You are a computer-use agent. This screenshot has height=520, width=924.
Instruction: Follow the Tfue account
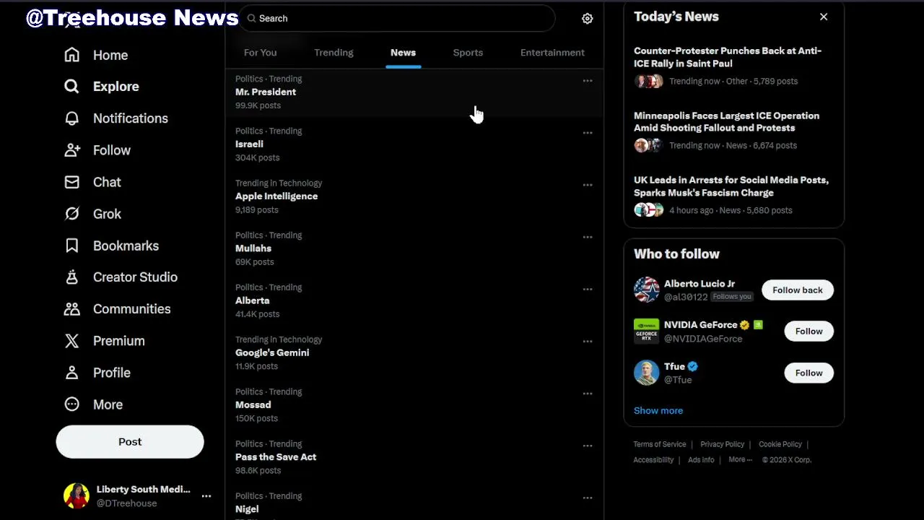click(808, 373)
